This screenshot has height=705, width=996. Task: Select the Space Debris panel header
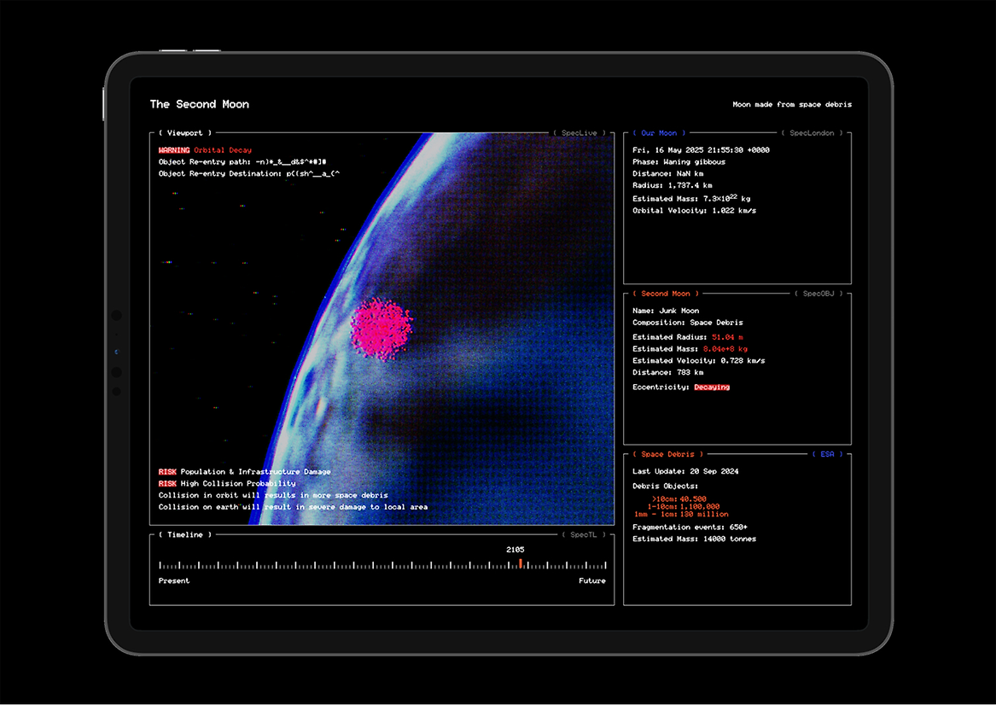[667, 454]
